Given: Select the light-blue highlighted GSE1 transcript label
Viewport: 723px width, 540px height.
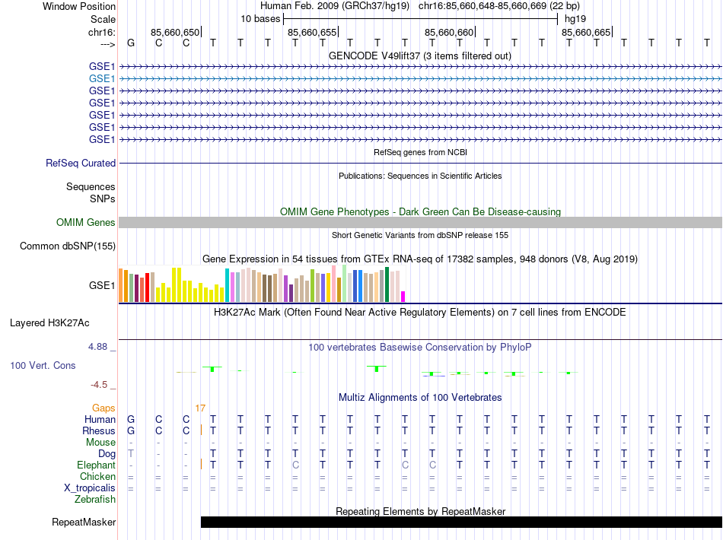Looking at the screenshot, I should (x=102, y=78).
